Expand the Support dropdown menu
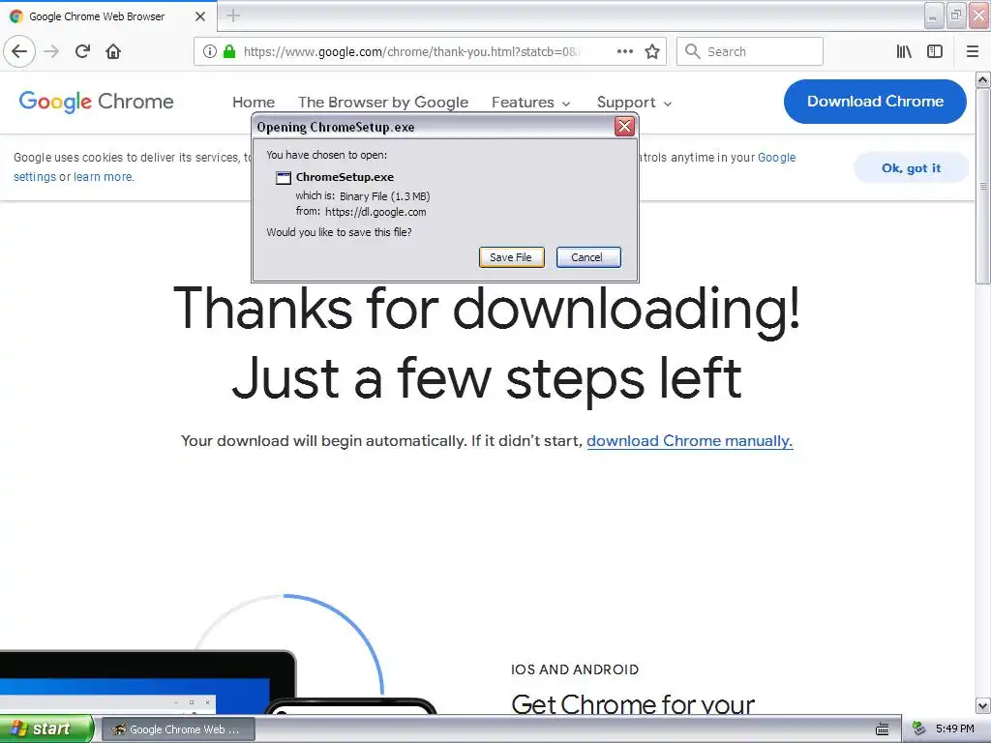This screenshot has width=991, height=743. (x=634, y=103)
